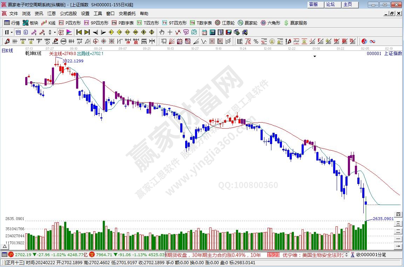Image resolution: width=404 pixels, height=267 pixels.
Task: Toggle the 三 panel layout button
Action: pyautogui.click(x=398, y=222)
